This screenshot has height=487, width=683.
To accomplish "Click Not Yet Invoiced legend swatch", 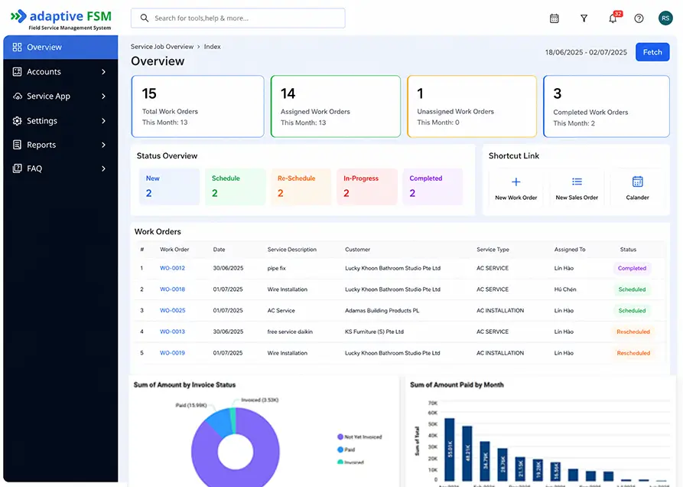I will pyautogui.click(x=340, y=437).
